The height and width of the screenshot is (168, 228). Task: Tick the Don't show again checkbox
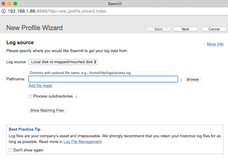(11, 150)
